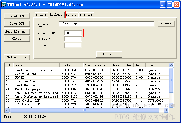Sort list by Size in Rom header
The width and height of the screenshot is (181, 123).
pos(122,65)
